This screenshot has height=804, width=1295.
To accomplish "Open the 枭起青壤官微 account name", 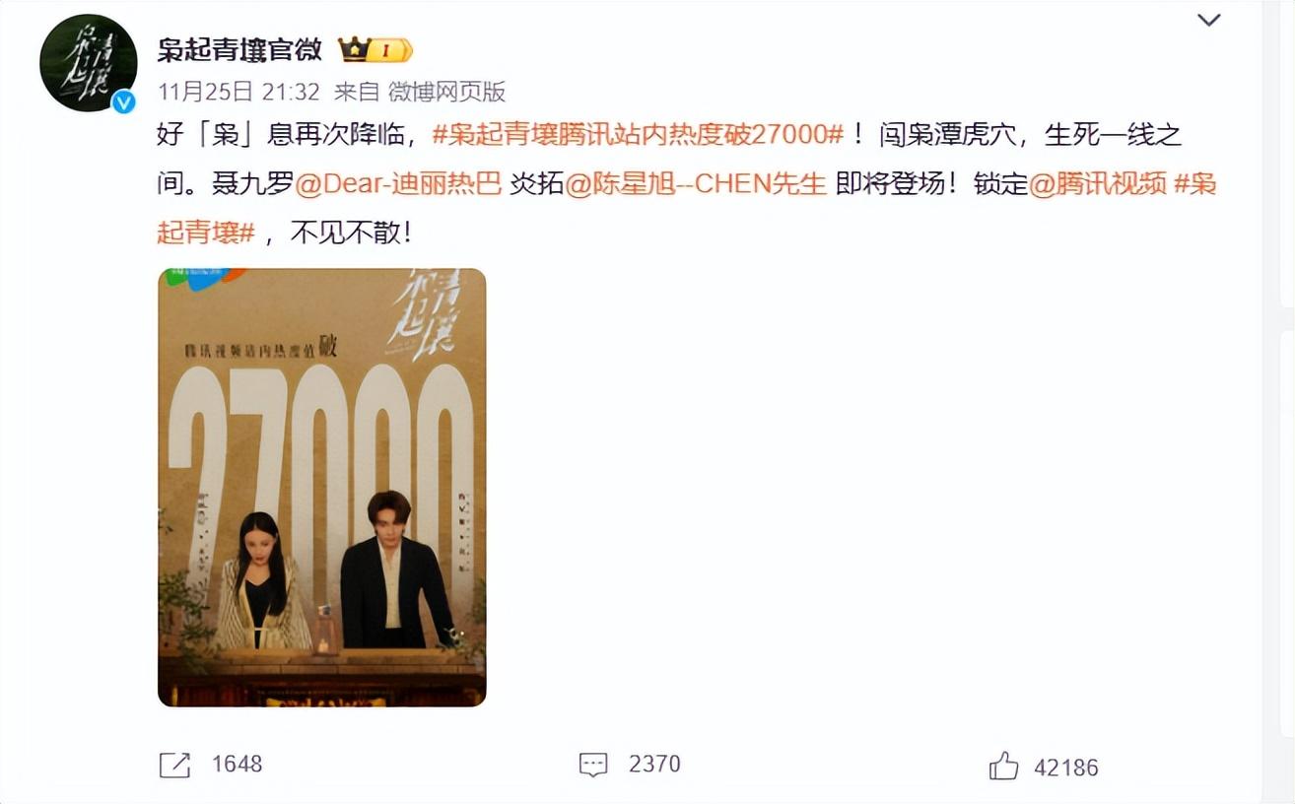I will click(239, 49).
